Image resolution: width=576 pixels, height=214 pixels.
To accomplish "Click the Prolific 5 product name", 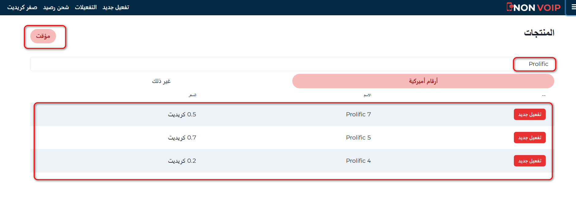I will pos(358,138).
